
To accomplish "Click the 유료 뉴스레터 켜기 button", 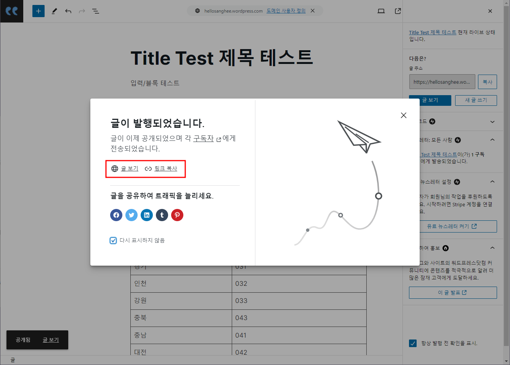I will coord(453,226).
